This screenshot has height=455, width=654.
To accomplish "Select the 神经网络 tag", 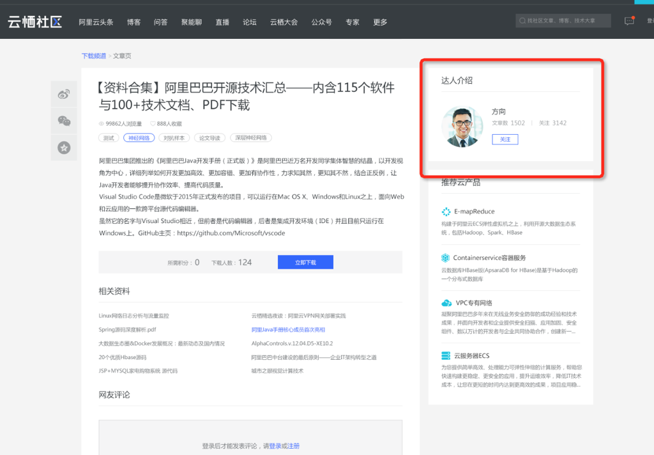I will pyautogui.click(x=139, y=138).
